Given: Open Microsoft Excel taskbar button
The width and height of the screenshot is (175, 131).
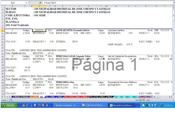Looking at the screenshot, I should tap(121, 105).
